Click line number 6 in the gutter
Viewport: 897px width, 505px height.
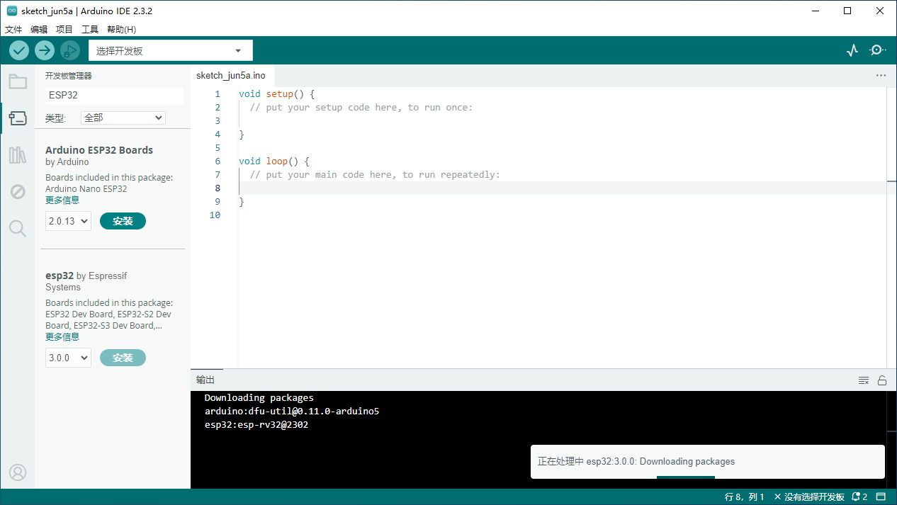point(218,161)
